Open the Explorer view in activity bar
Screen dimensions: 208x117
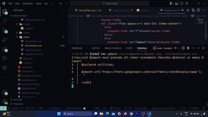coord(5,12)
